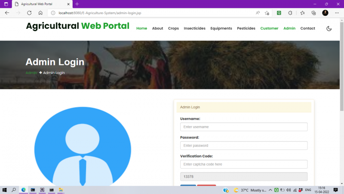Open the weather widget showing 37°C
The width and height of the screenshot is (344, 194).
pyautogui.click(x=250, y=190)
